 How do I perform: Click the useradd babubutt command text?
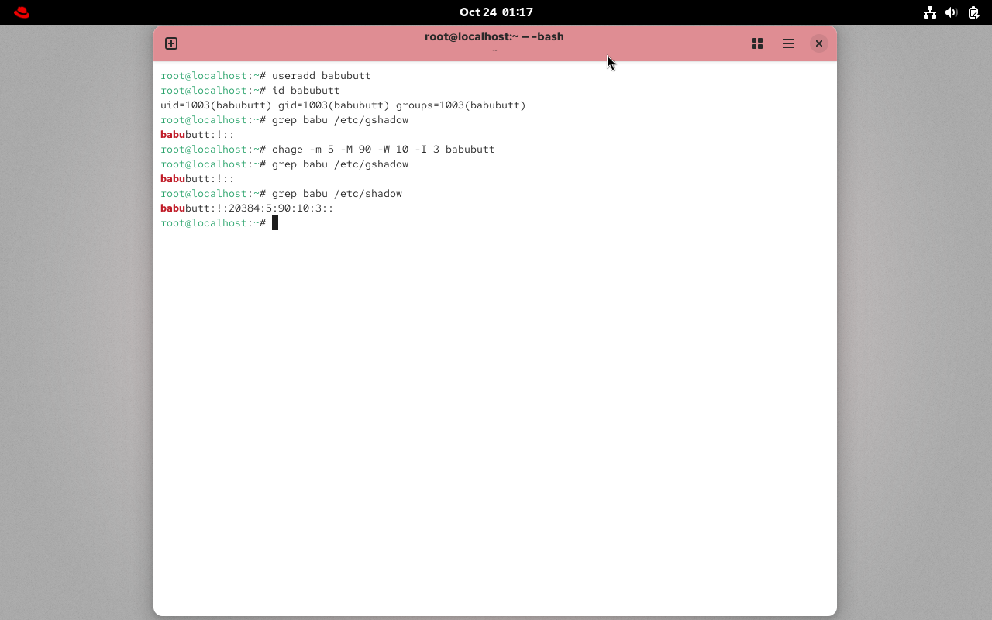321,76
